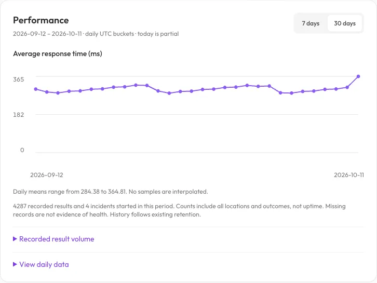This screenshot has width=377, height=283.
Task: Click the '4287 recorded results' paragraph
Action: point(179,210)
